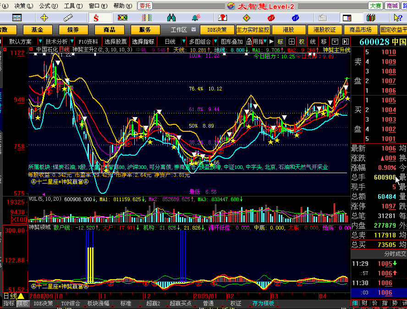Open the 工具 menu

click(x=73, y=6)
